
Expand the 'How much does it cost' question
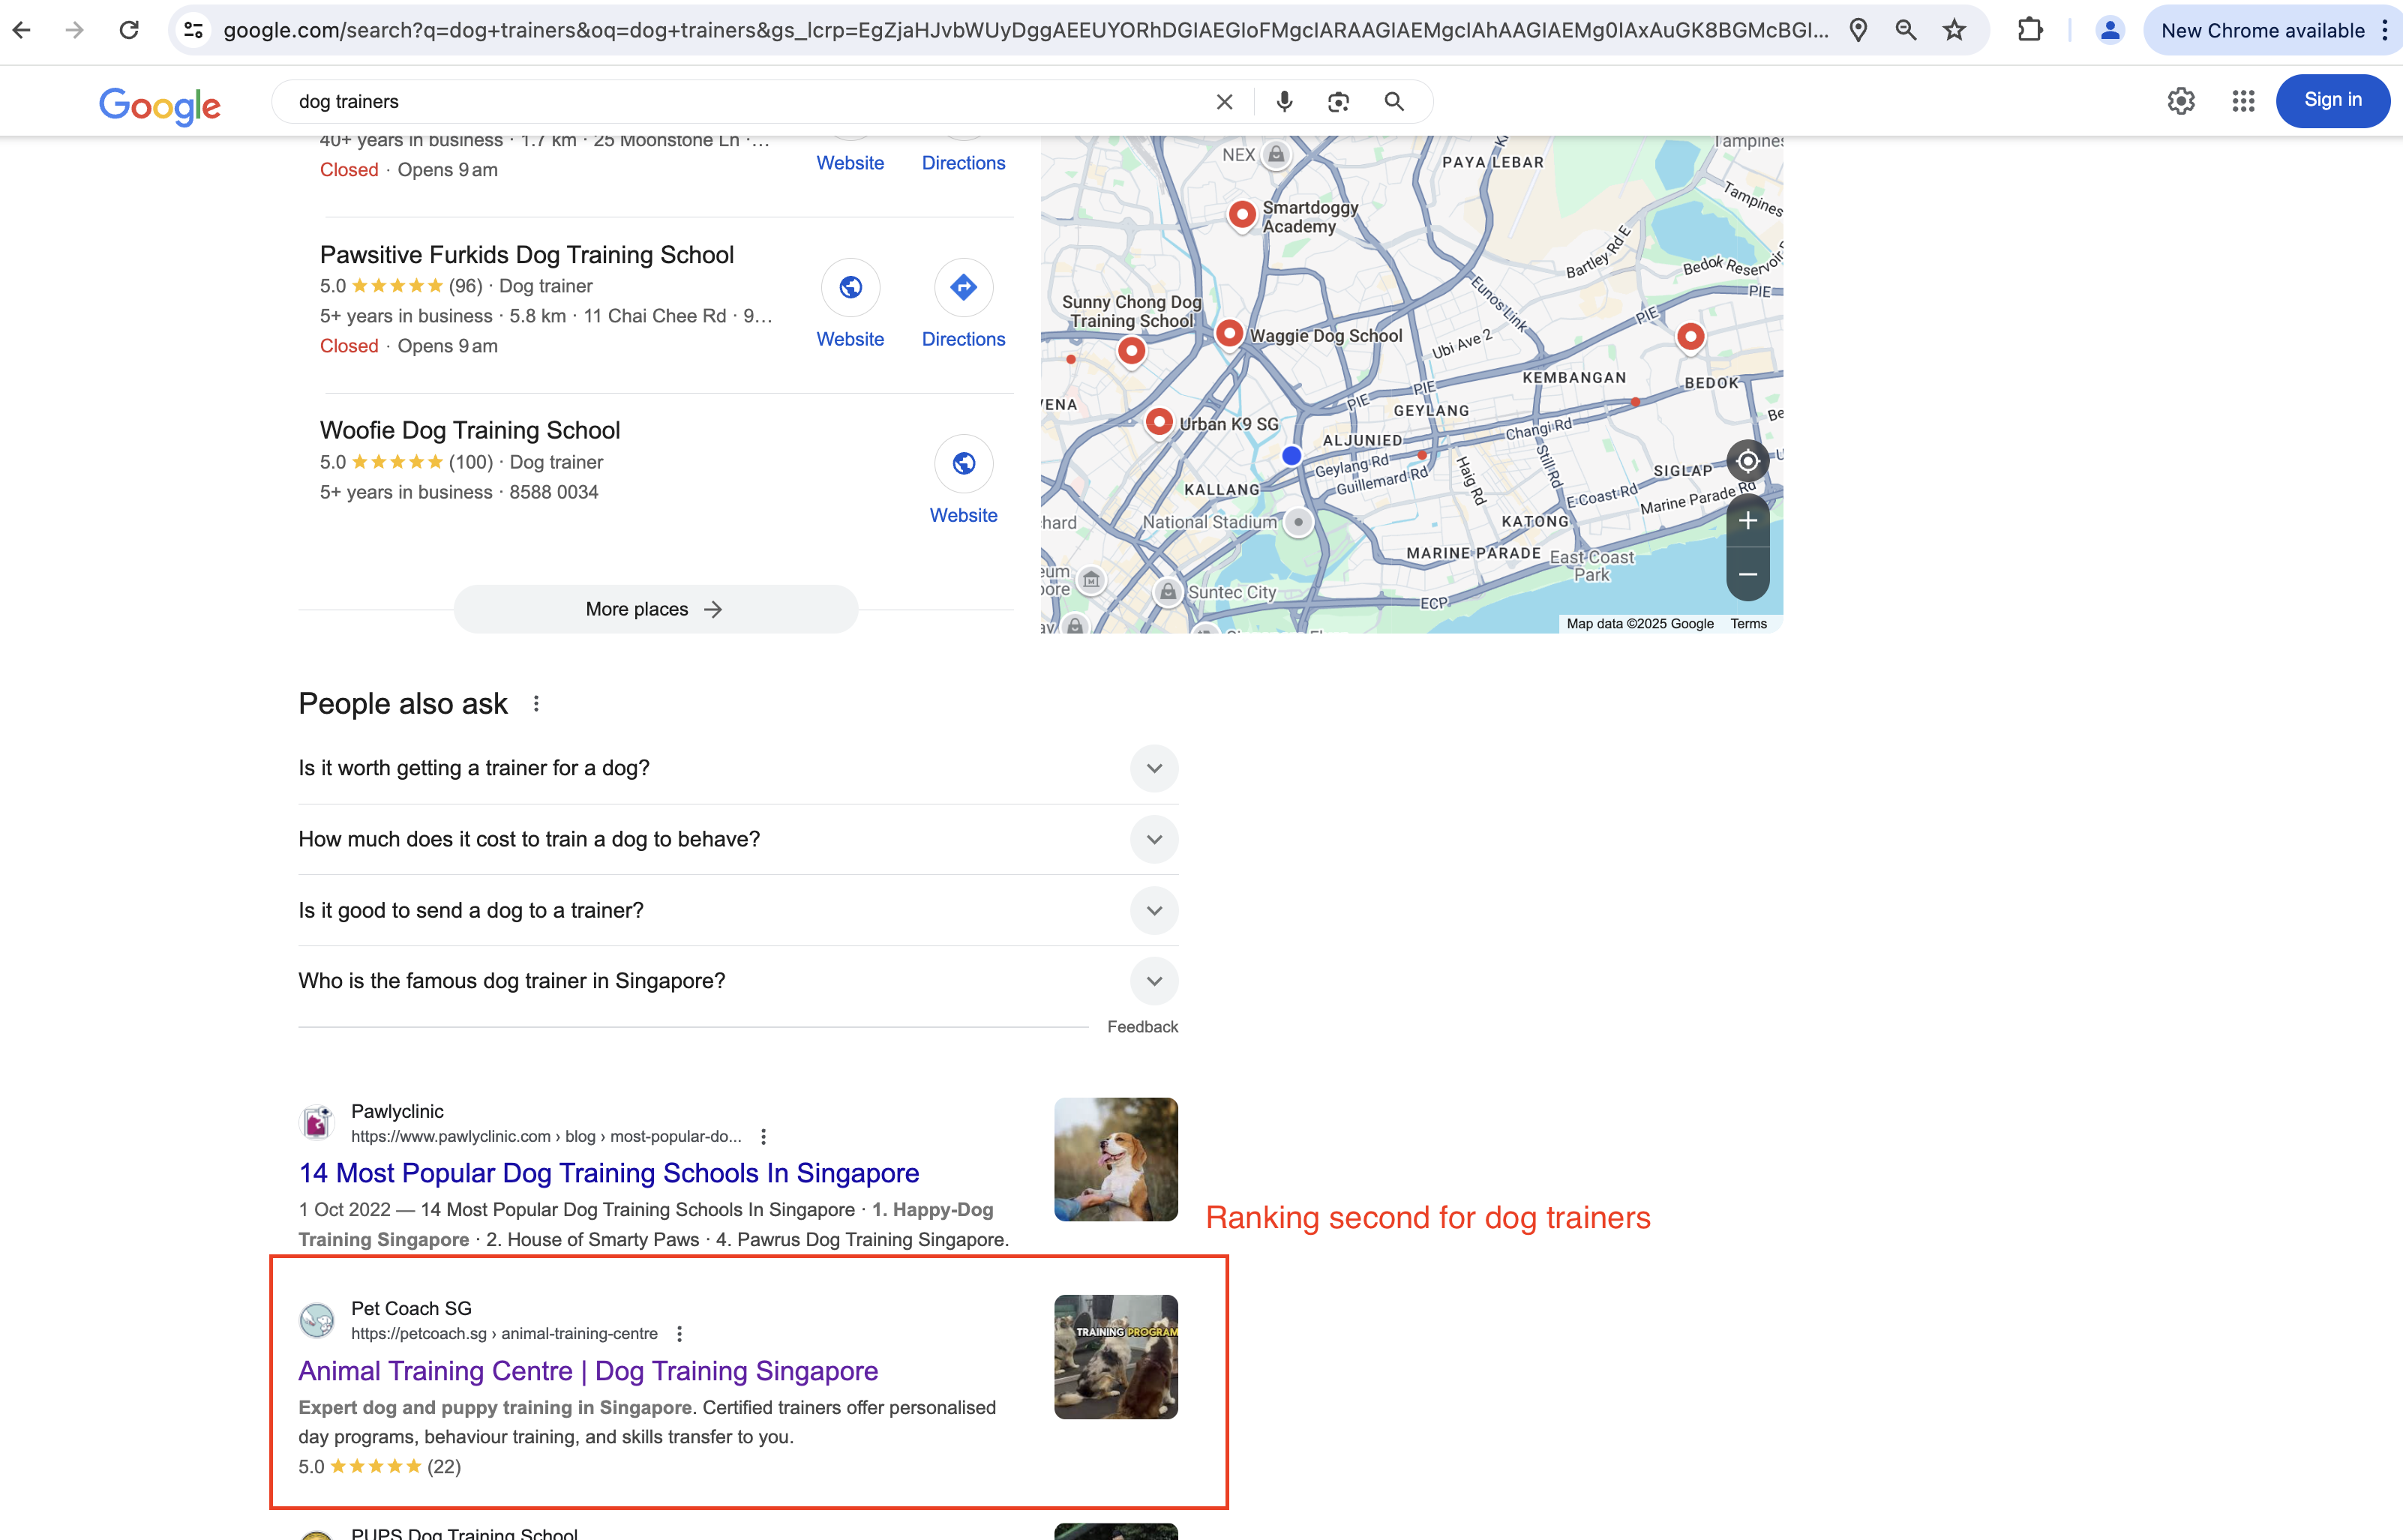click(1156, 838)
